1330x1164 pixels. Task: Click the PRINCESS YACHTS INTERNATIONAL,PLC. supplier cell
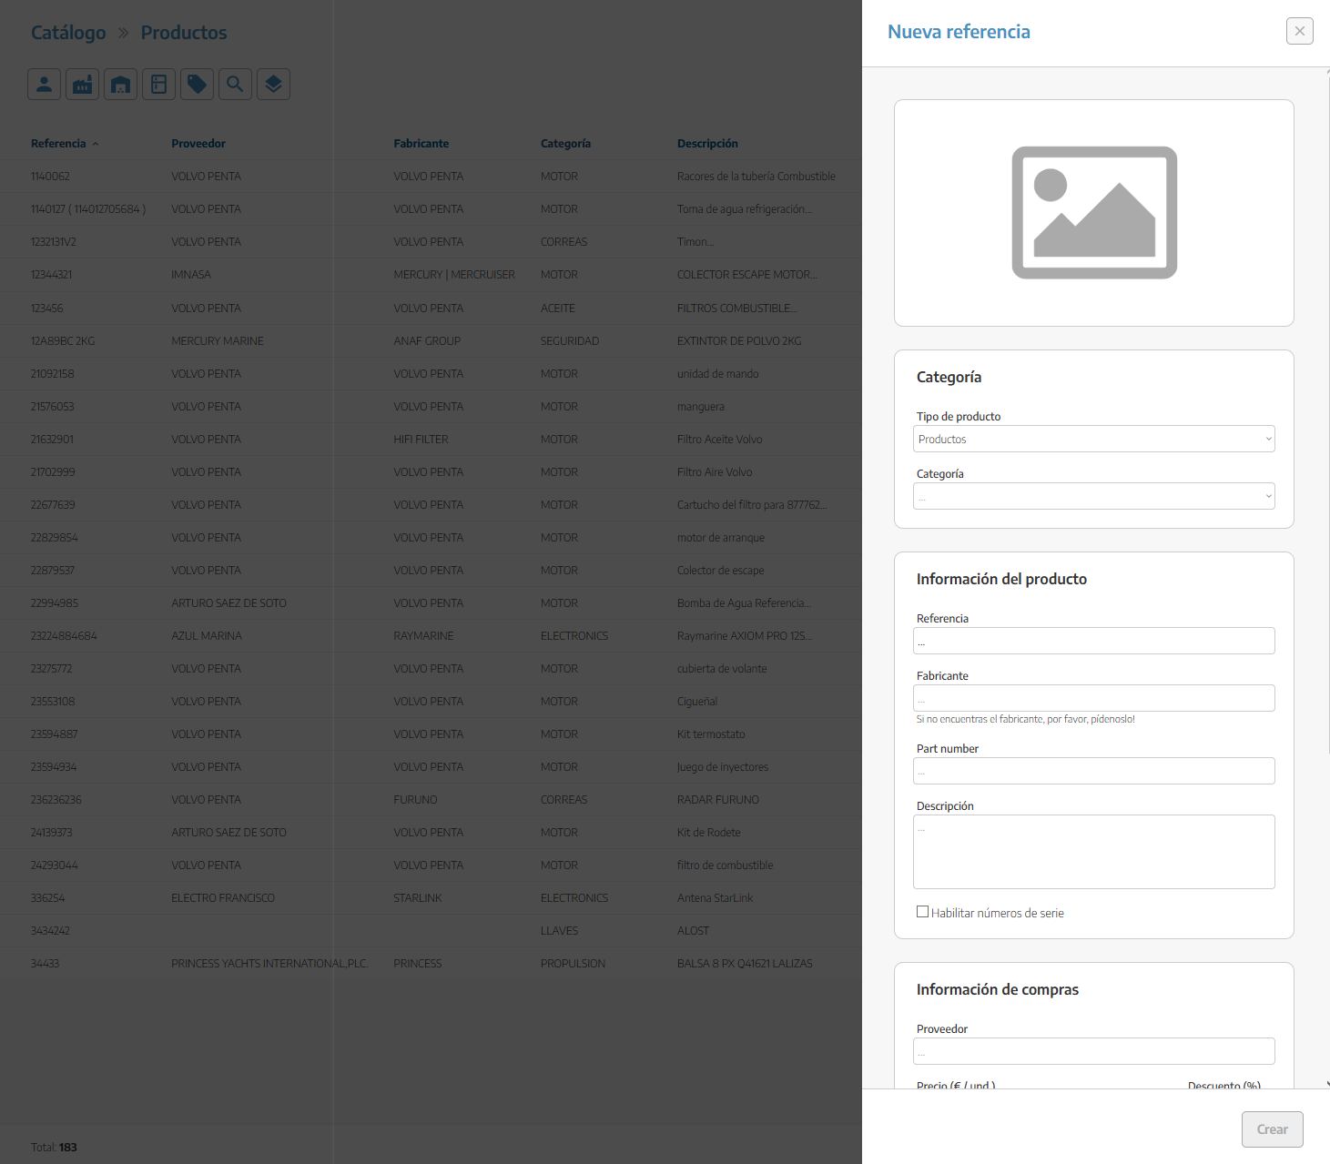269,964
